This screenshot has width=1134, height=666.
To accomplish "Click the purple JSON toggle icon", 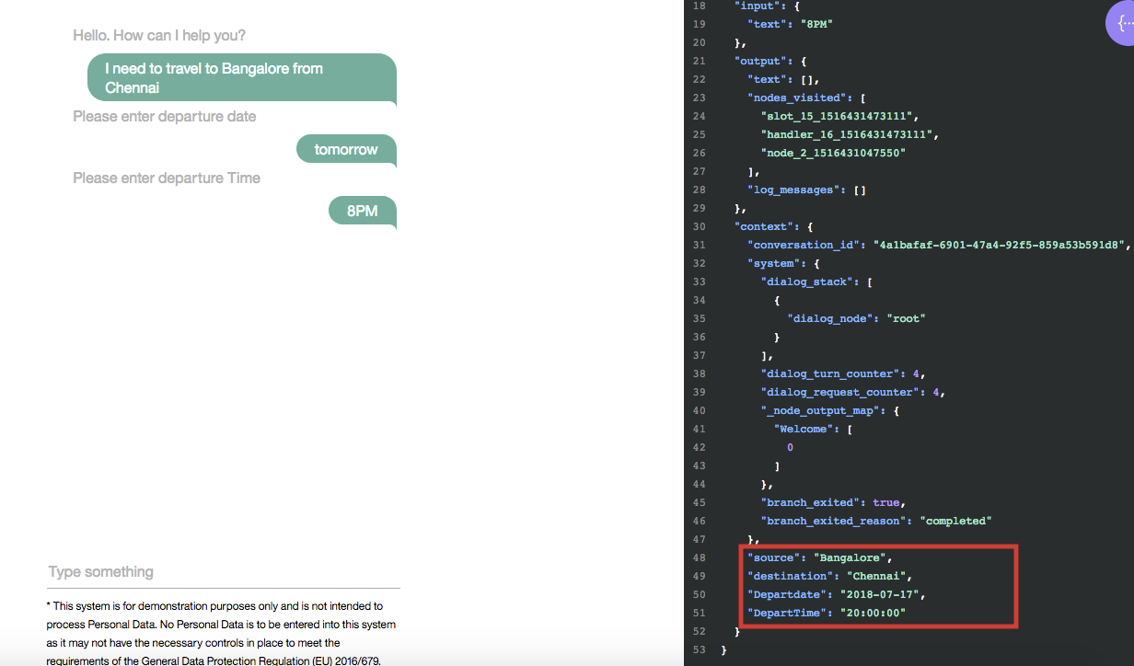I will coord(1121,27).
